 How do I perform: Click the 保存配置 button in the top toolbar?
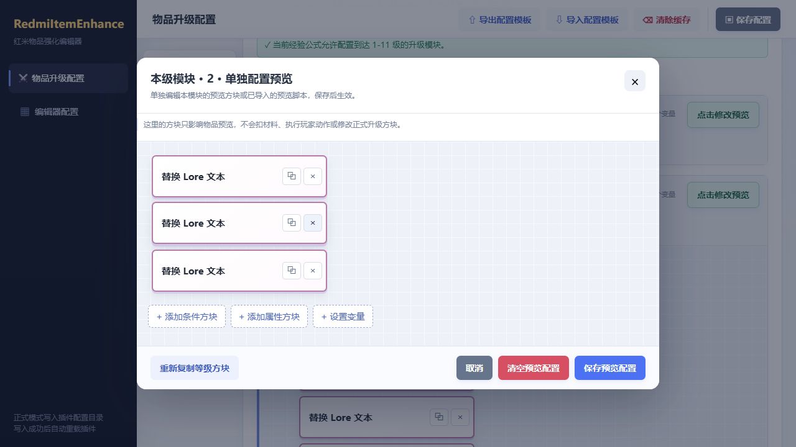[748, 20]
